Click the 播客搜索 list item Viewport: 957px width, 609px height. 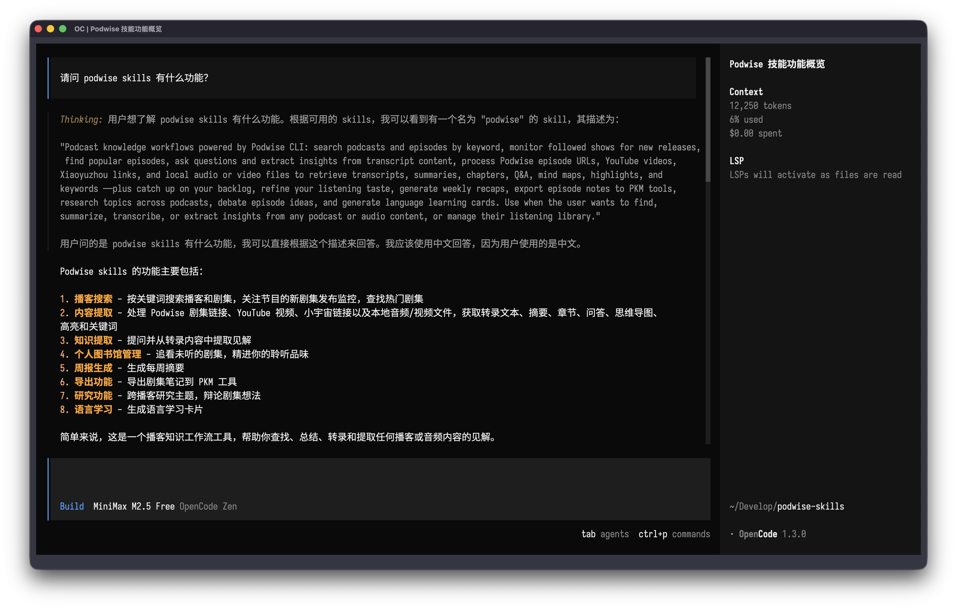94,299
